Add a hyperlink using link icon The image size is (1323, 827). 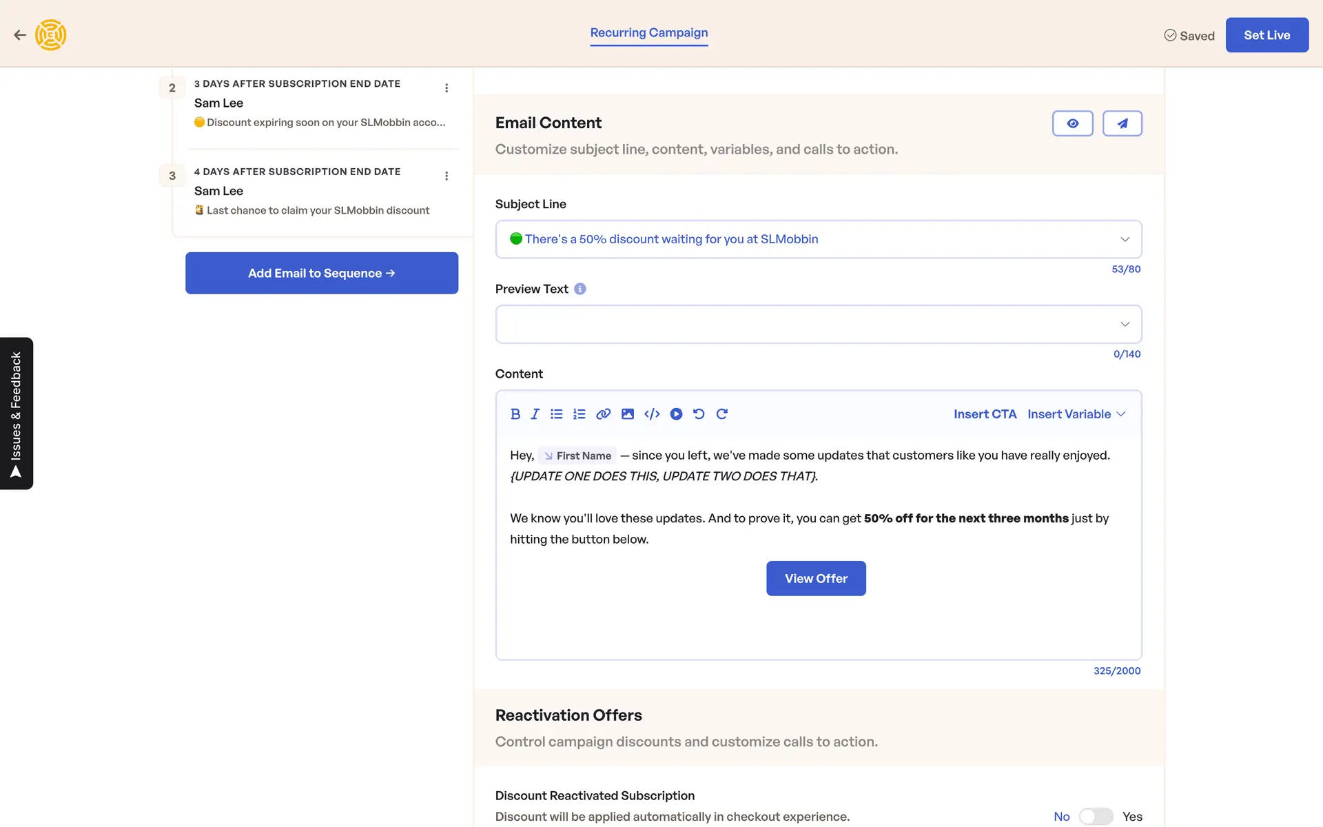603,414
